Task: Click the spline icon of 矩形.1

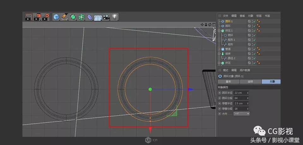Action: 225,40
